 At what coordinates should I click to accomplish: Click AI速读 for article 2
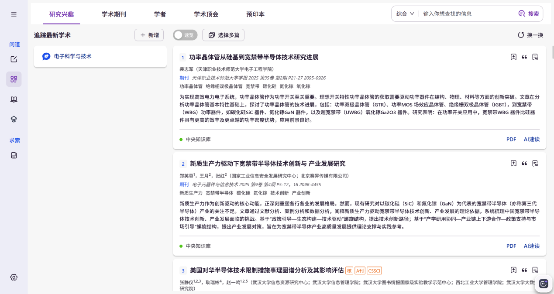[532, 246]
